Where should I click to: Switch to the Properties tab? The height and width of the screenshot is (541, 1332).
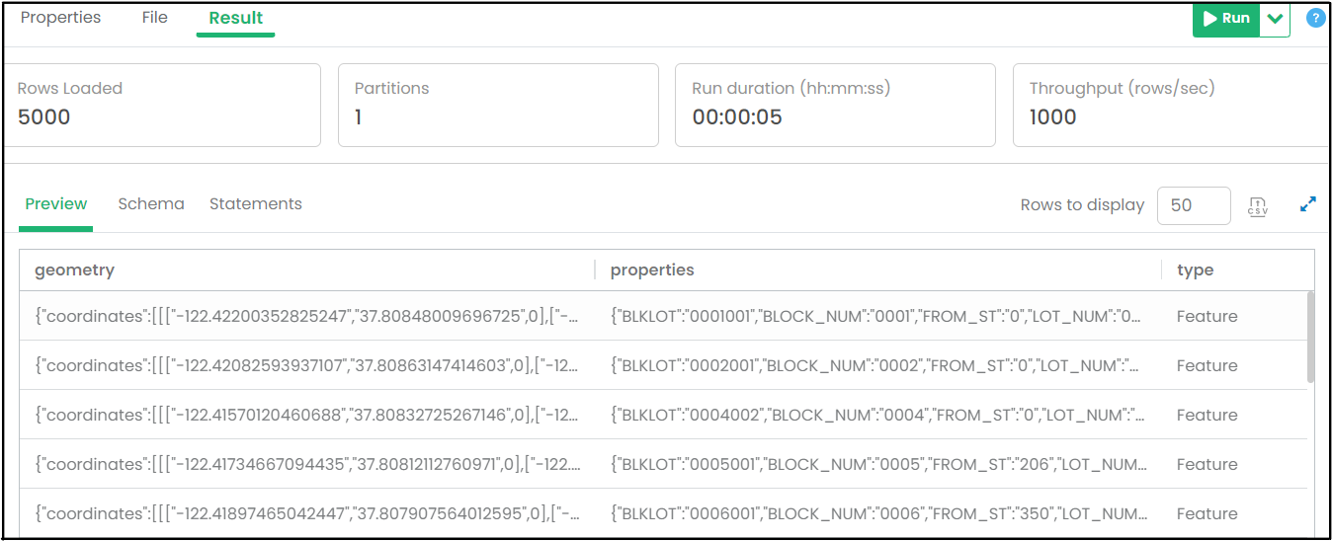(x=60, y=18)
